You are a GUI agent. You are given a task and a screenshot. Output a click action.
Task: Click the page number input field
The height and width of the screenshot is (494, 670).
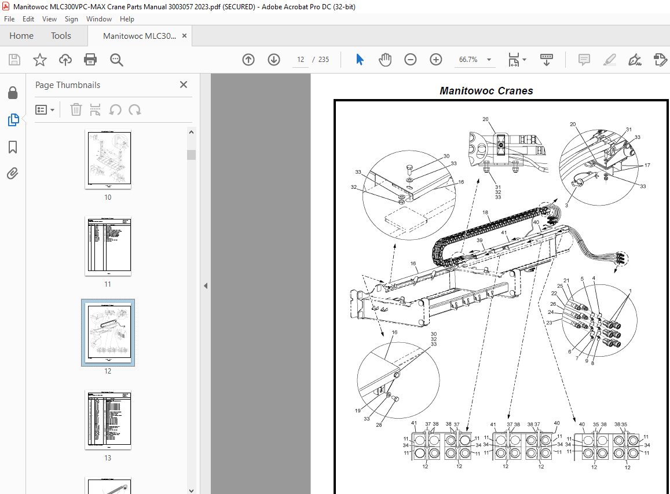[301, 60]
